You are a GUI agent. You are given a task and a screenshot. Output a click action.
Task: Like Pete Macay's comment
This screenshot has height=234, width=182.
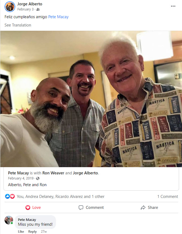tap(21, 232)
